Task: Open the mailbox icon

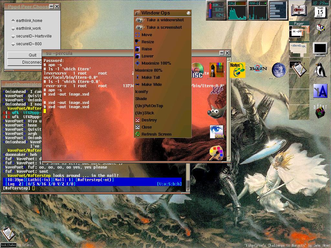Action: 320,29
